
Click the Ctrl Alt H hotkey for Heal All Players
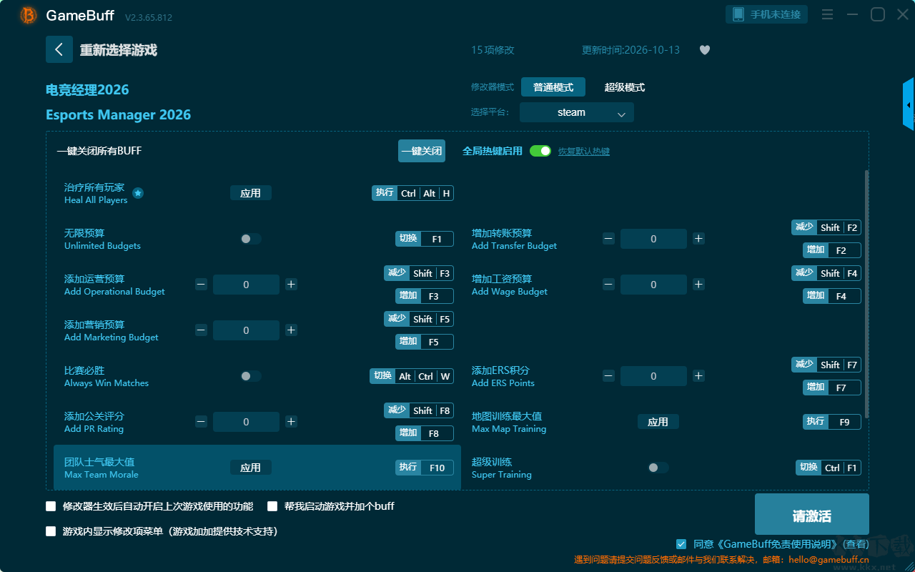412,193
